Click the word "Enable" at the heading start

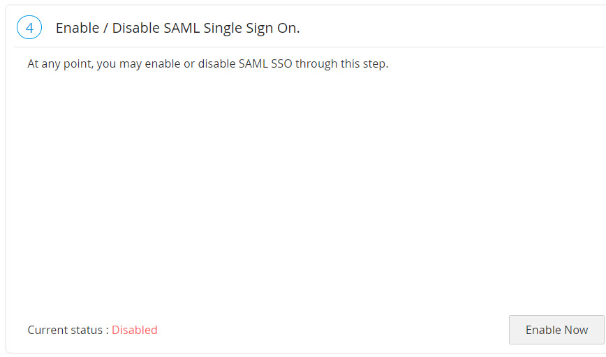coord(77,28)
